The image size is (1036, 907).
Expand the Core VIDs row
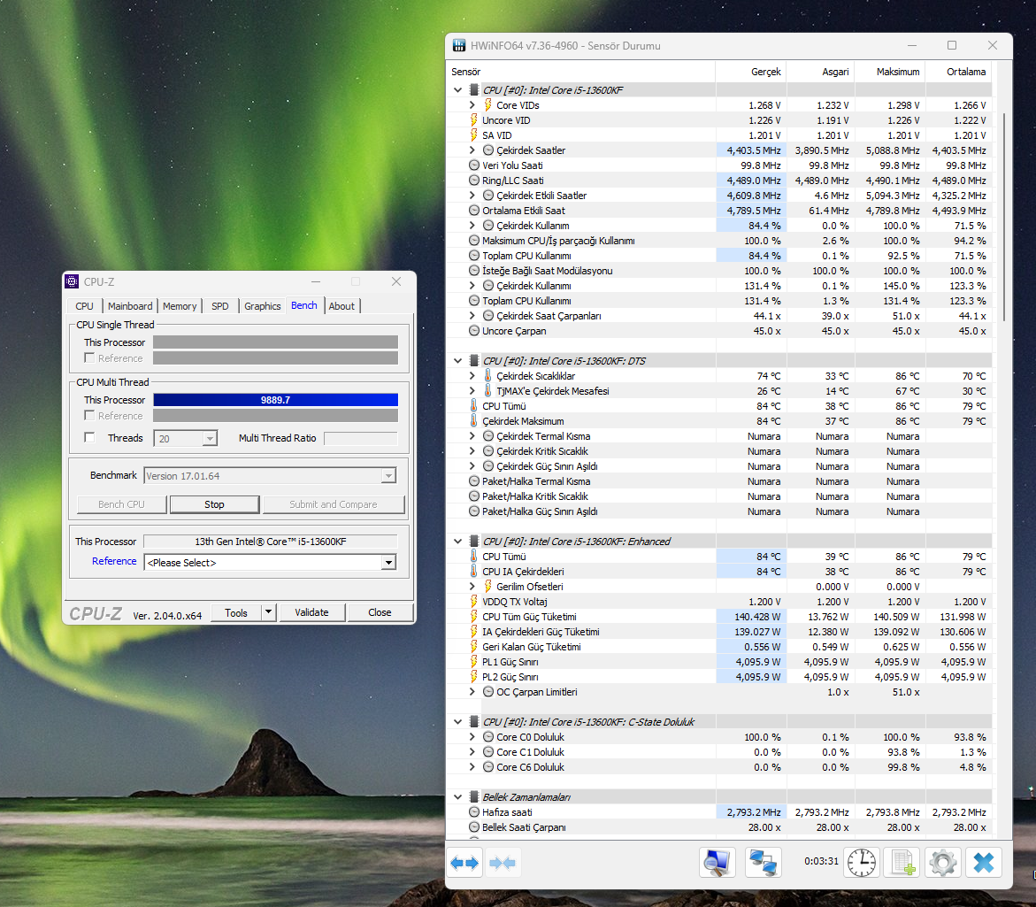[472, 105]
